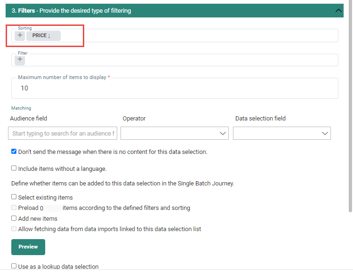Check Allow fetching data from data imports
This screenshot has width=353, height=273.
(x=14, y=229)
